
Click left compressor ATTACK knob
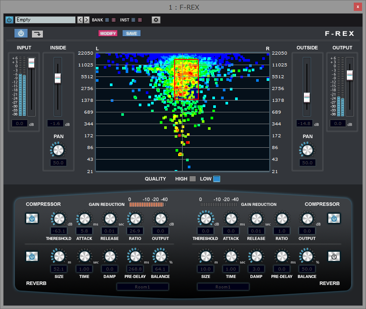tap(84, 219)
